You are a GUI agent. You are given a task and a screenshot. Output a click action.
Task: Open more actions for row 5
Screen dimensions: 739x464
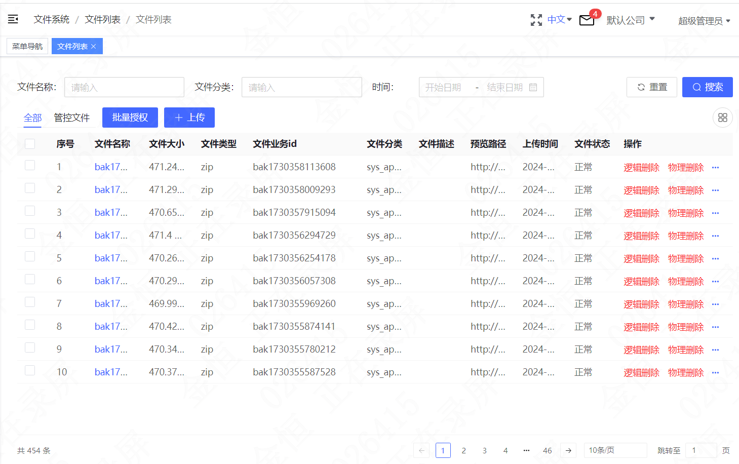(715, 258)
